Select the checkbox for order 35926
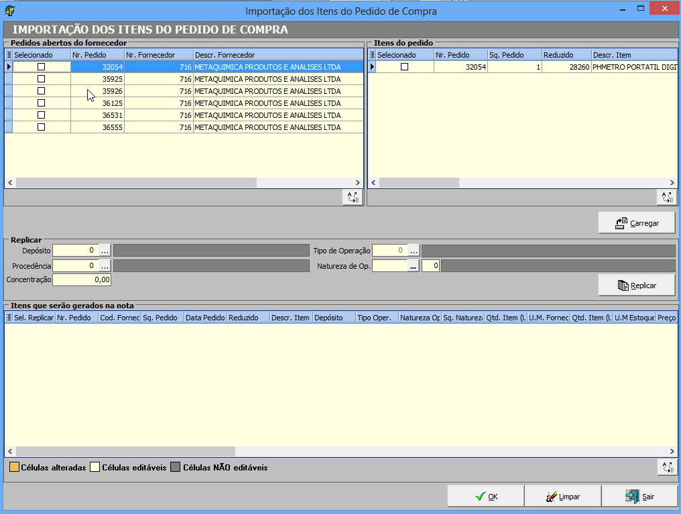 click(x=41, y=91)
